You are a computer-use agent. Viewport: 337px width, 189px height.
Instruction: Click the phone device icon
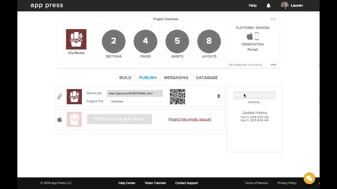257,36
